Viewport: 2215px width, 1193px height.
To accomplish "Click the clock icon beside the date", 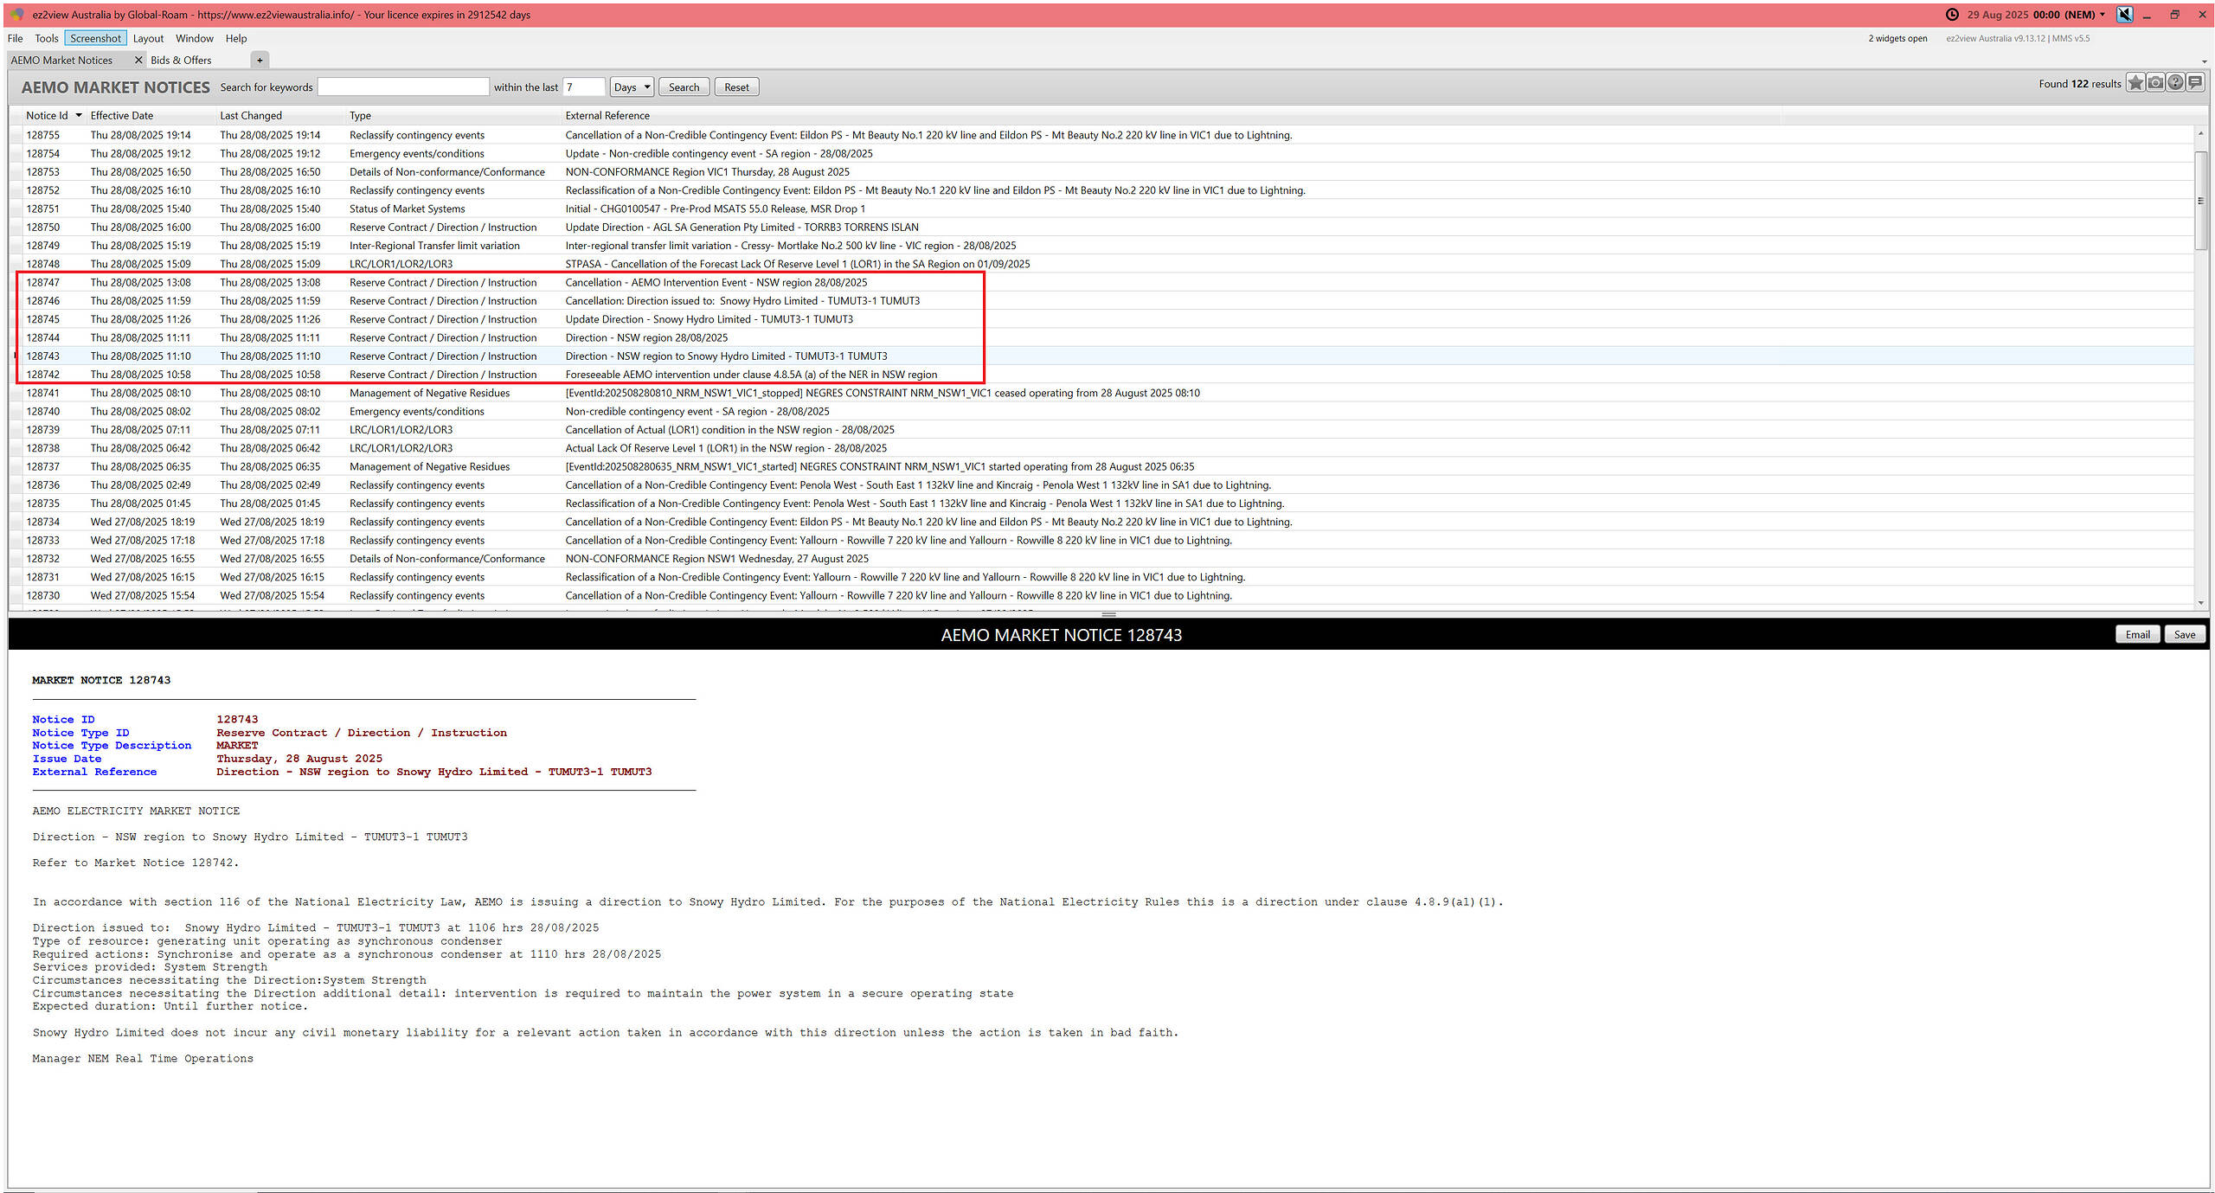I will coord(1952,15).
